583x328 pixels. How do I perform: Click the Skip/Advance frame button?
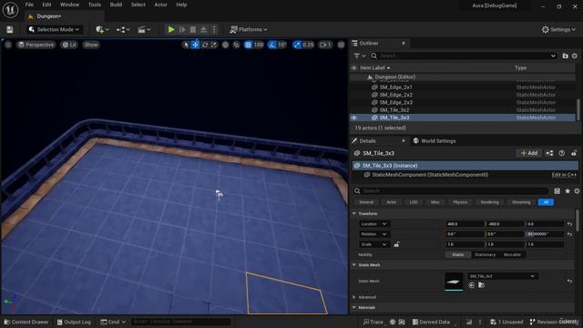182,29
